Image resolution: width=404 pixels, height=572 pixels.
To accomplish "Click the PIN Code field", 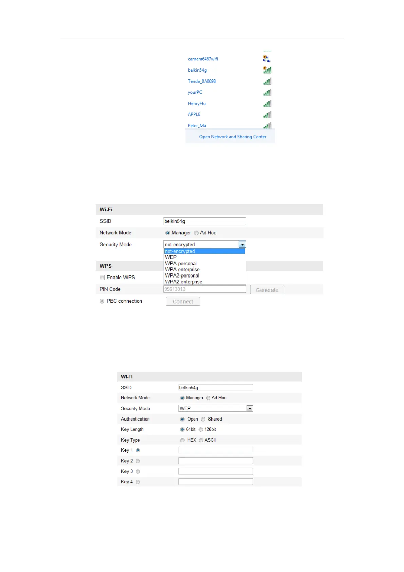I will point(205,289).
